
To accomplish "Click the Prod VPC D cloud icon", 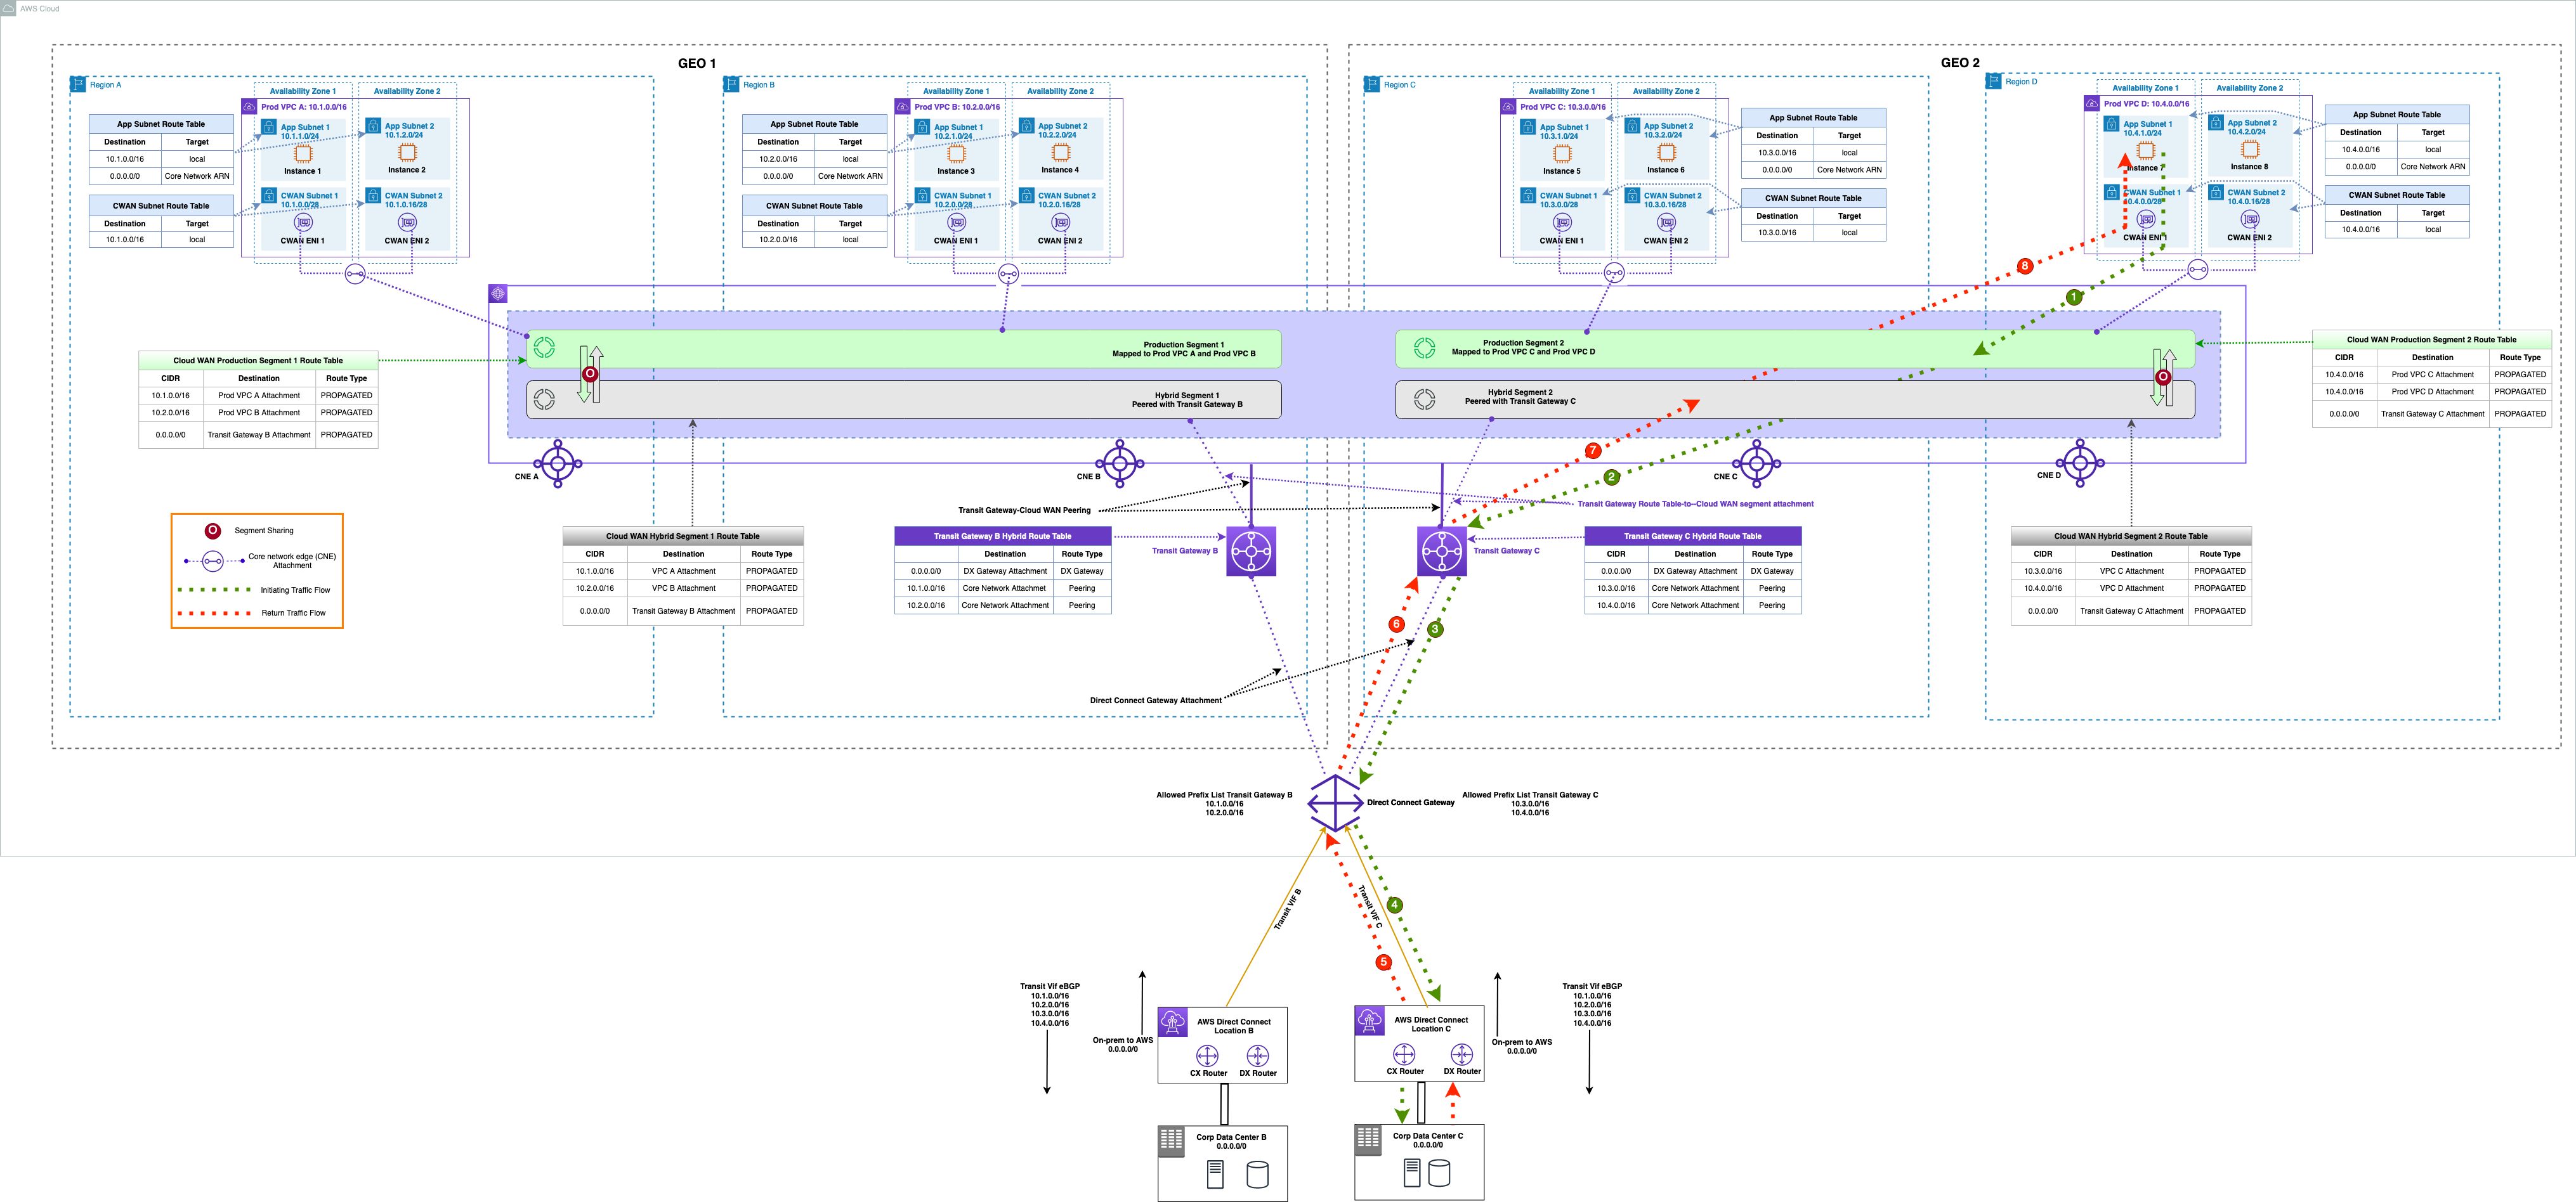I will coord(2092,104).
